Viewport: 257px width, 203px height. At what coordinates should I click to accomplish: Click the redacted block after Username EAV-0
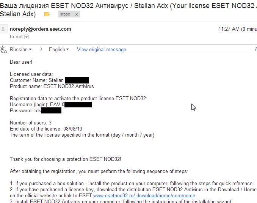coord(78,104)
